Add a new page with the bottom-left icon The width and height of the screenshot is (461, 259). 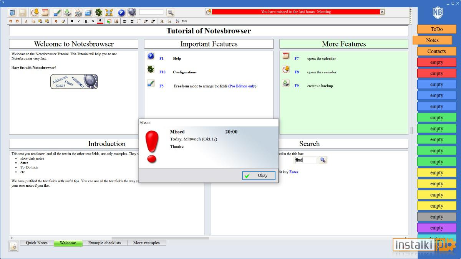[13, 247]
